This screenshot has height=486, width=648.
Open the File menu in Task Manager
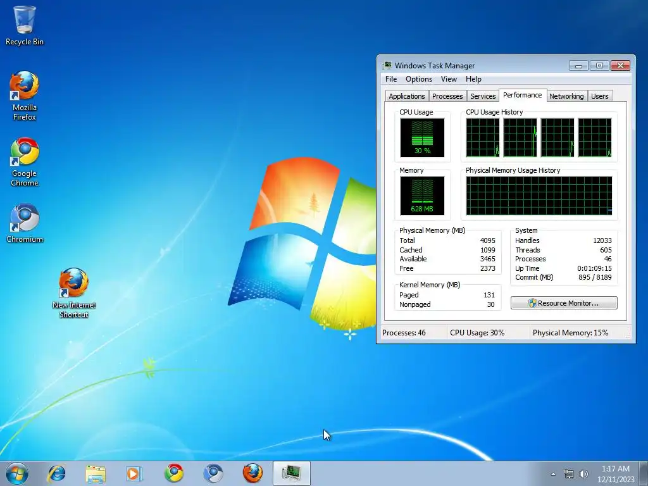click(391, 79)
